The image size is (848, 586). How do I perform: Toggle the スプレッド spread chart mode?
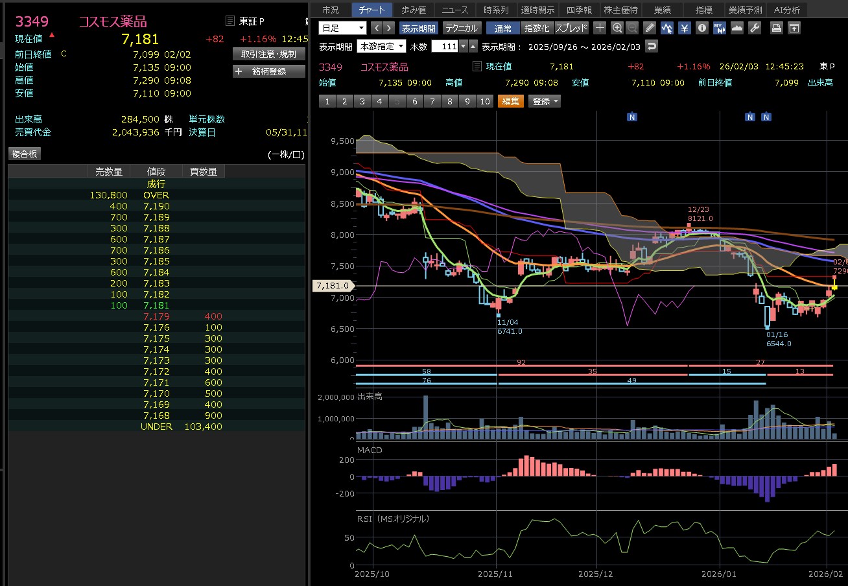tap(572, 28)
